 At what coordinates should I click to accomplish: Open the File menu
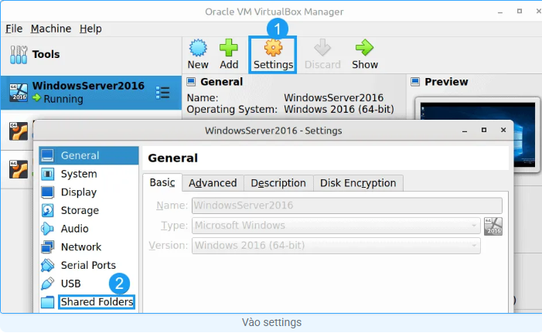[x=14, y=29]
